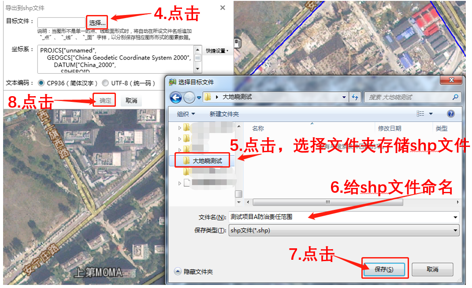Screen dimensions: 472x288
Task: Expand the address bar history dropdown
Action: point(344,97)
